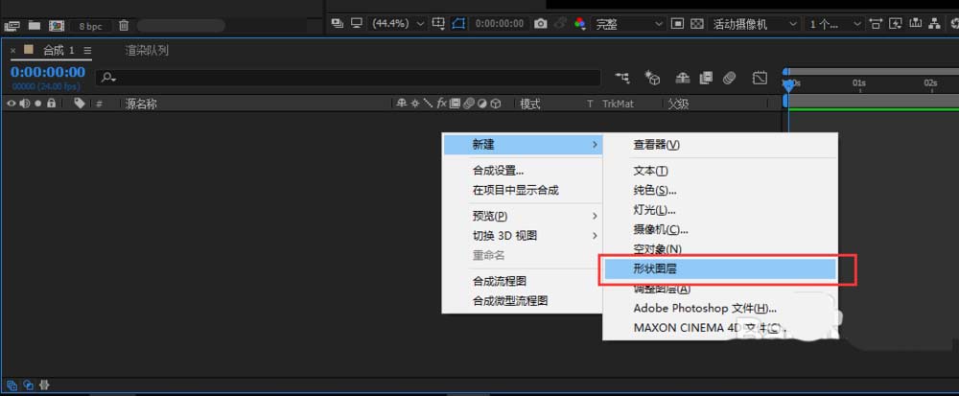Click the fast previews icon
Viewport: 959px width, 396px height.
(896, 24)
